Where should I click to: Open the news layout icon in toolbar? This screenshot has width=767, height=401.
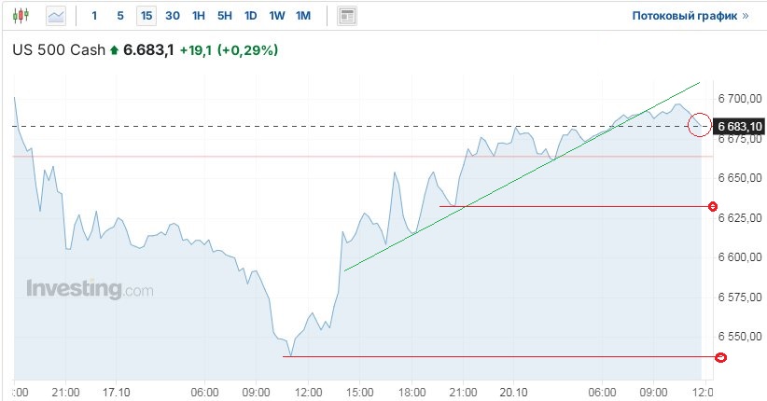[x=347, y=16]
